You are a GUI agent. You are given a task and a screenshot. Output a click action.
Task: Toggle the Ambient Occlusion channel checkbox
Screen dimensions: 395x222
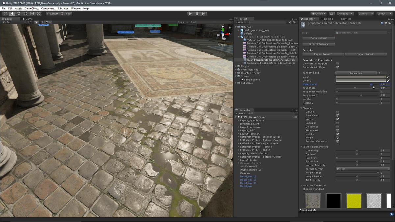click(337, 141)
